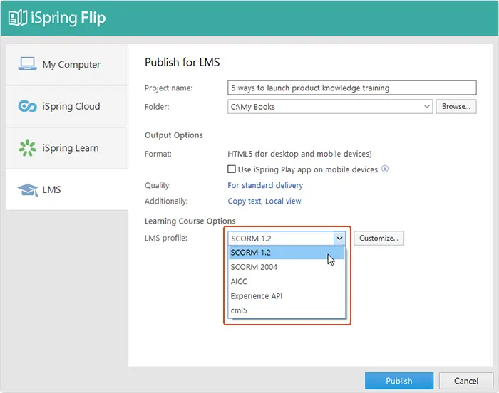Click the Customize... button
This screenshot has height=393, width=499.
pos(379,239)
